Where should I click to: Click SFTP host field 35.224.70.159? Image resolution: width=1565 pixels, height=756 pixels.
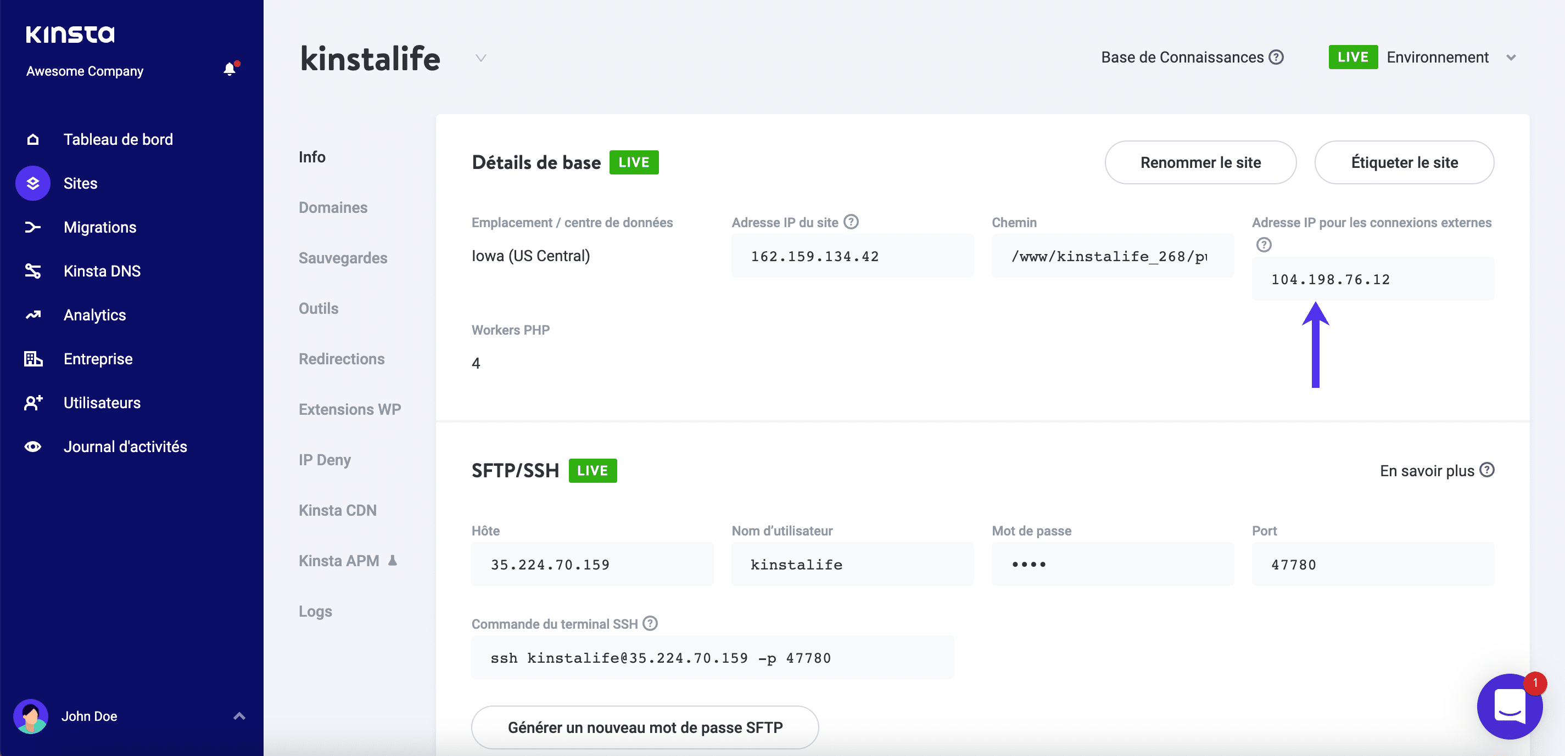pyautogui.click(x=593, y=565)
